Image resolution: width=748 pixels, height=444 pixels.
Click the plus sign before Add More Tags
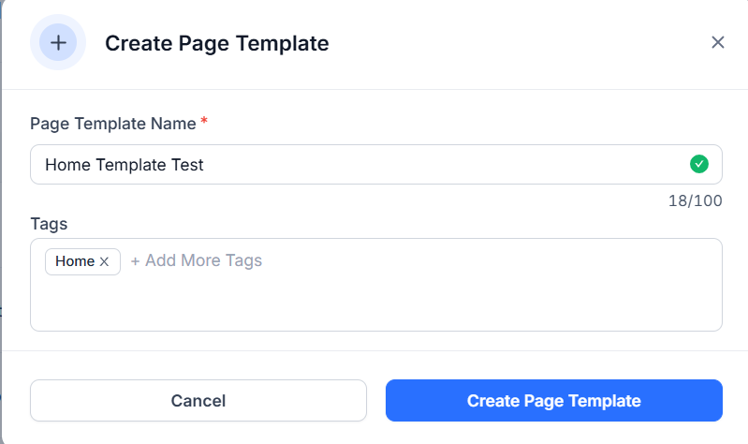point(135,261)
